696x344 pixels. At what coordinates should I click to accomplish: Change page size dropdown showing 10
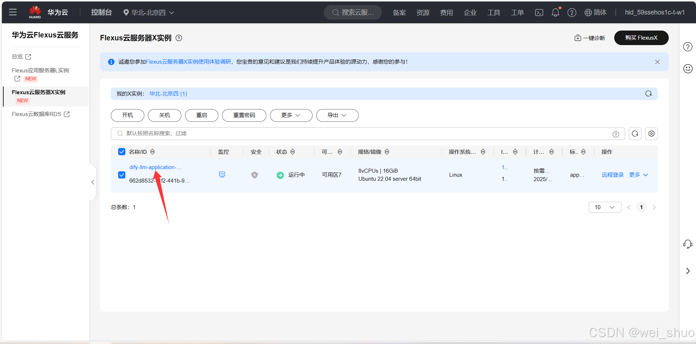(605, 207)
